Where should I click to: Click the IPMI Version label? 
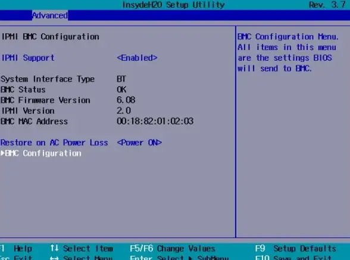[28, 111]
